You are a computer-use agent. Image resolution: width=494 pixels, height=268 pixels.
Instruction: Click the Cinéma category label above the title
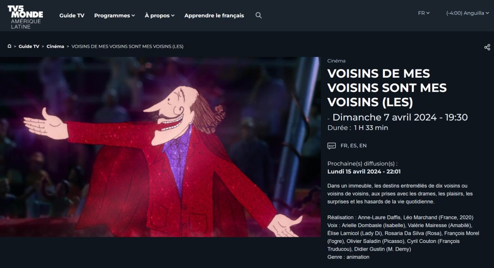click(336, 61)
